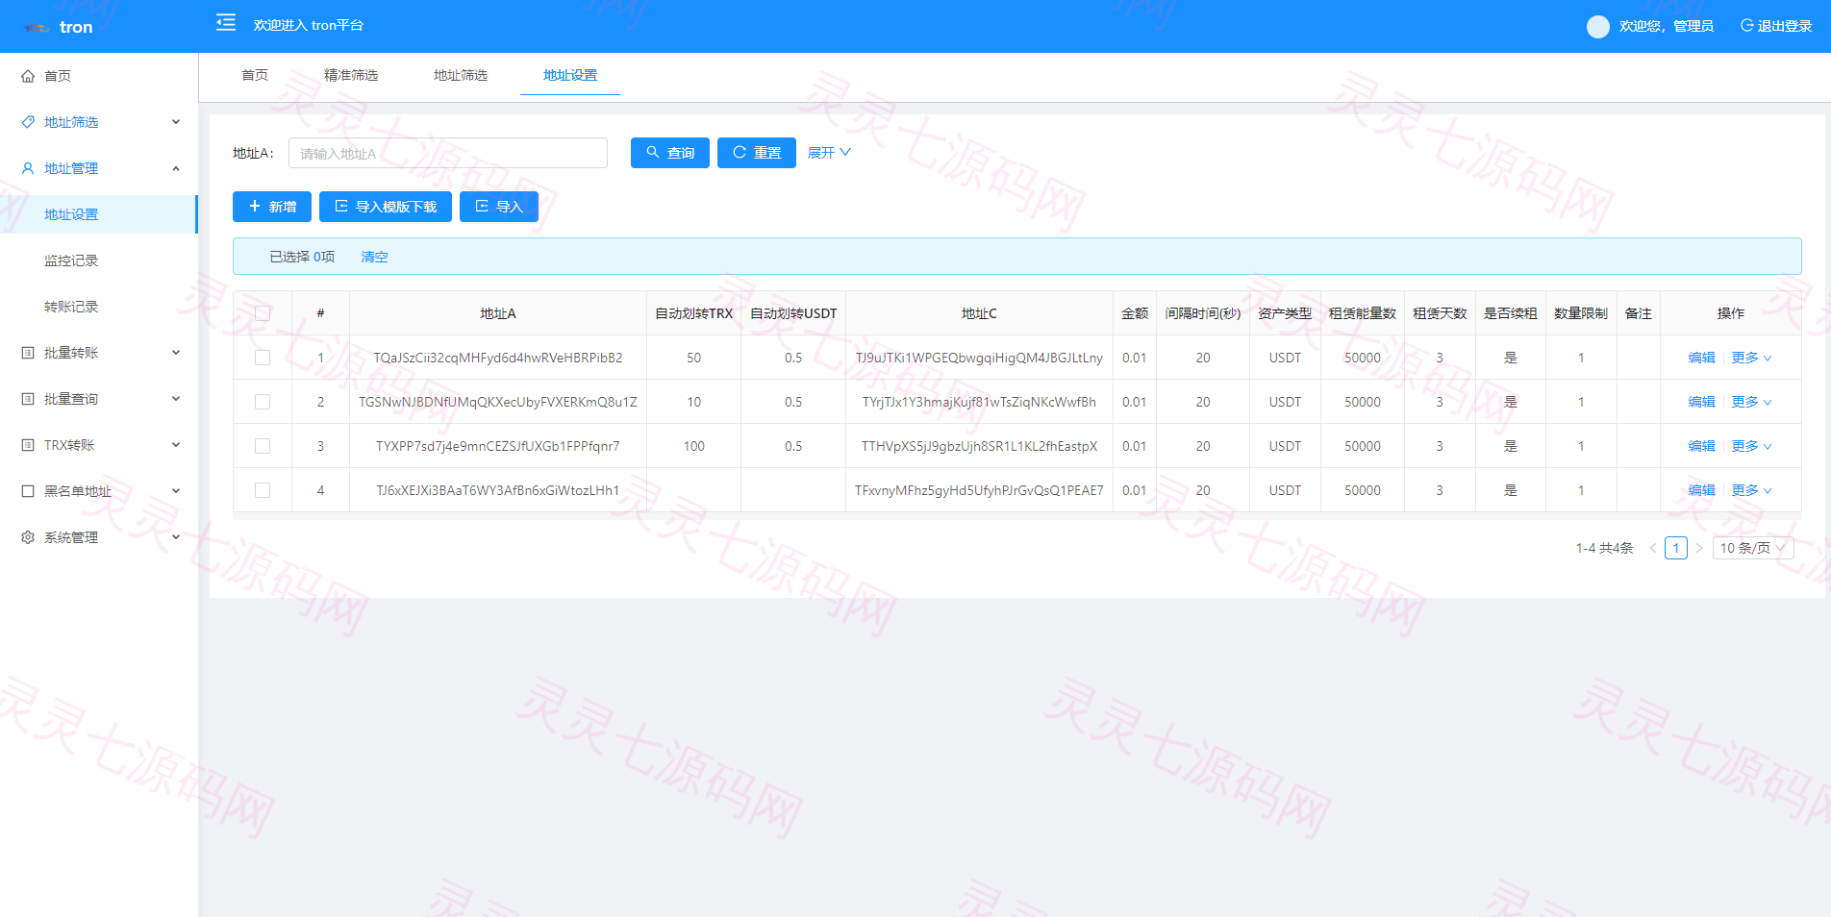This screenshot has height=917, width=1831.
Task: Collapse the sidebar with the menu fold icon
Action: 226,23
